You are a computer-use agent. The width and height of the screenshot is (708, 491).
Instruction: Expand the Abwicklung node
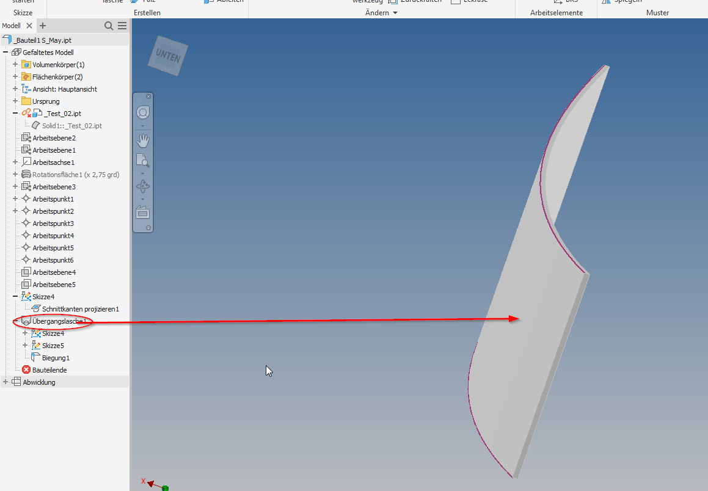click(x=5, y=382)
